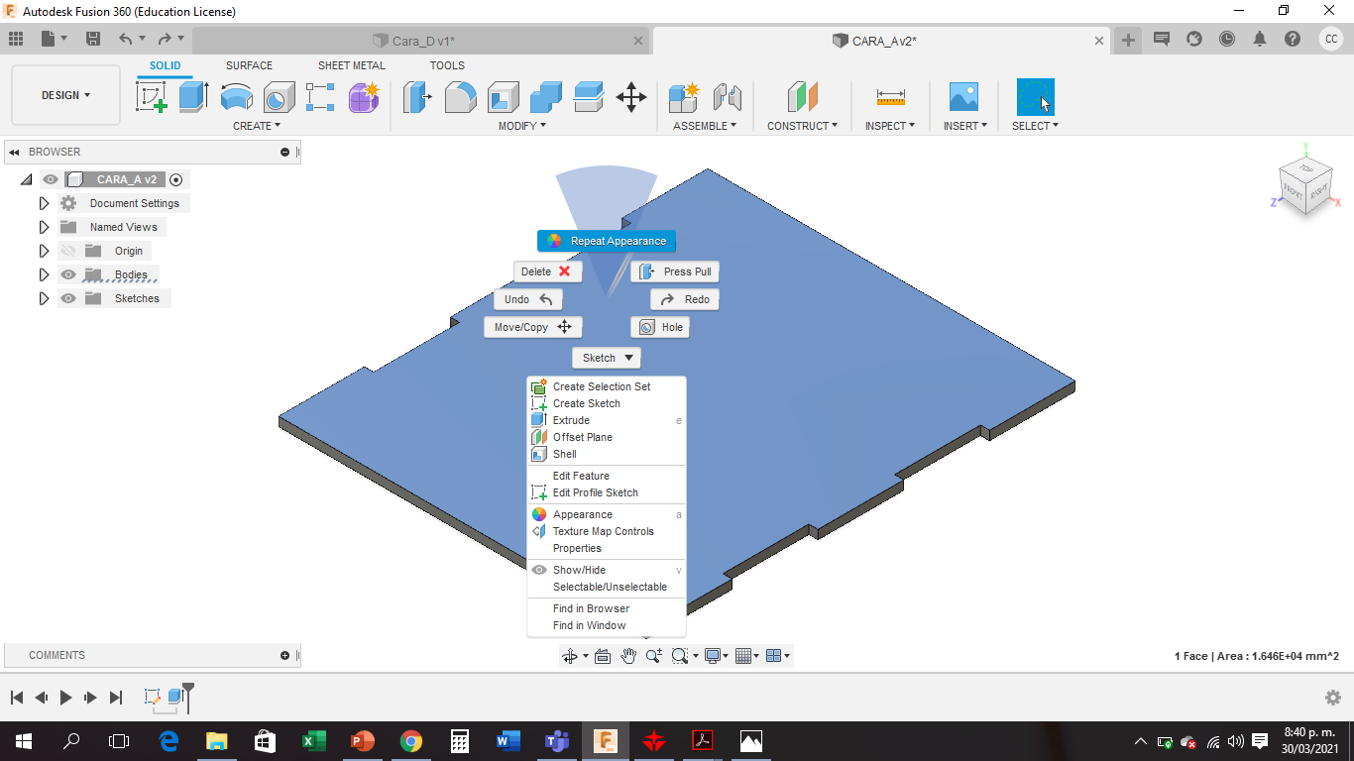1354x761 pixels.
Task: Open the notifications bell icon
Action: (1260, 40)
